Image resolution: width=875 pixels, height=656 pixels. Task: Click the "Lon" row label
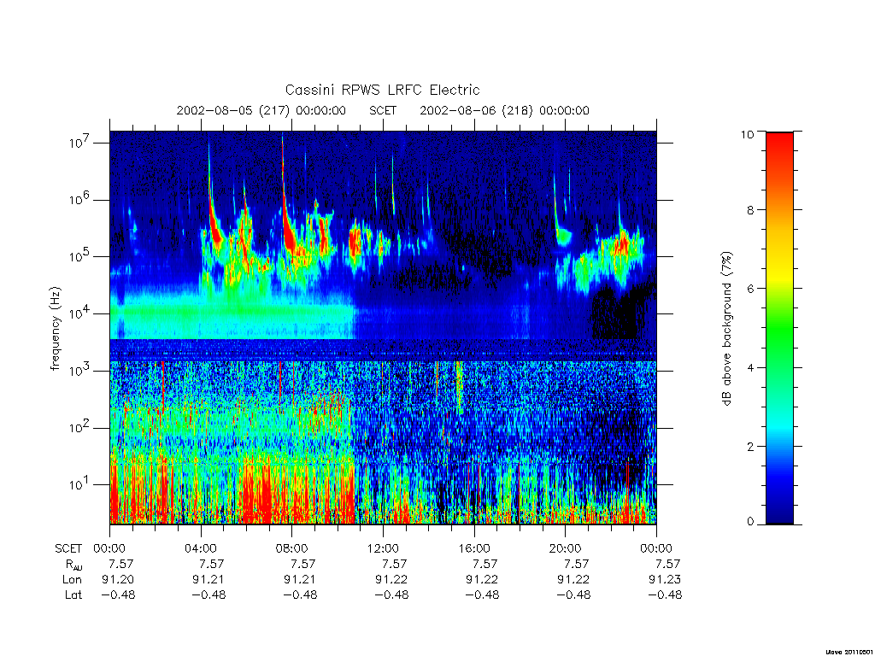tap(72, 580)
